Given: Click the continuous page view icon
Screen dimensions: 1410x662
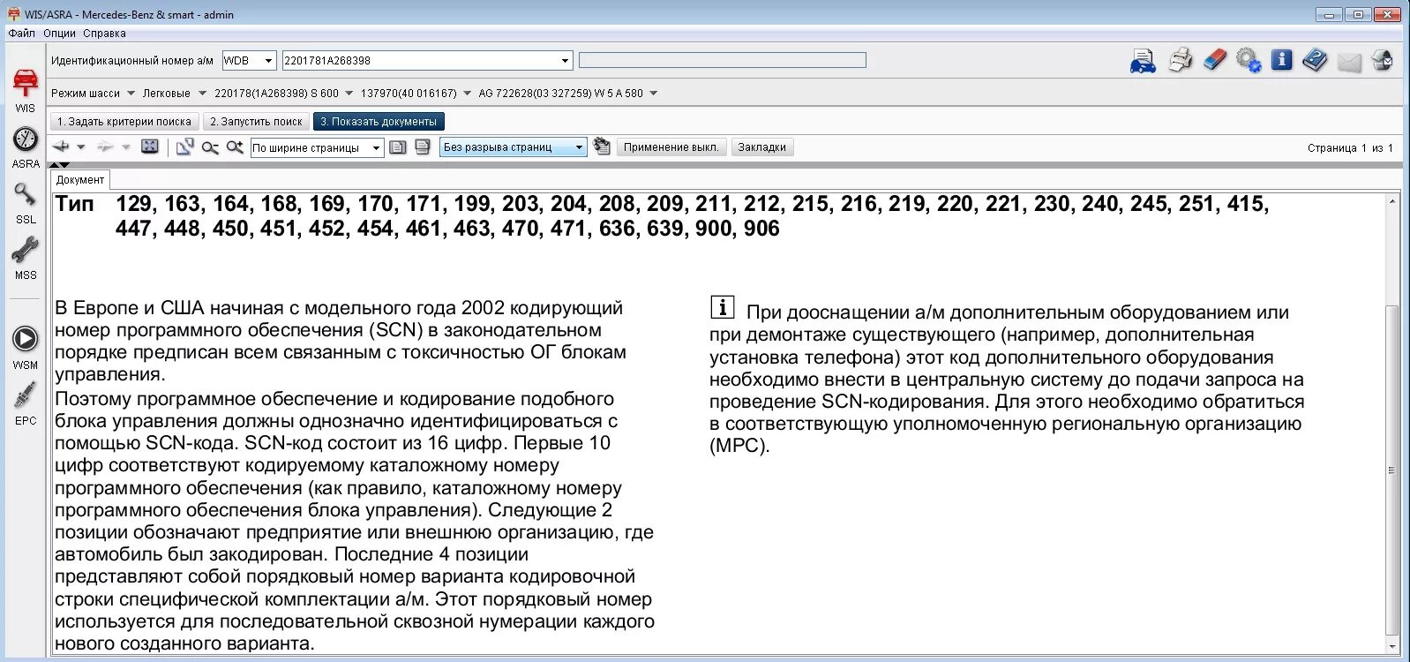Looking at the screenshot, I should (x=423, y=147).
